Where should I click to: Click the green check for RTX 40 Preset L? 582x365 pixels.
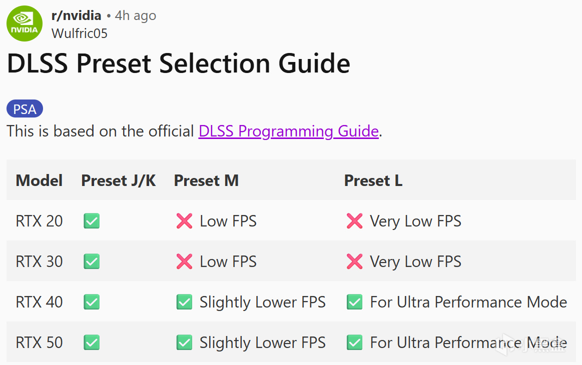[x=354, y=302]
